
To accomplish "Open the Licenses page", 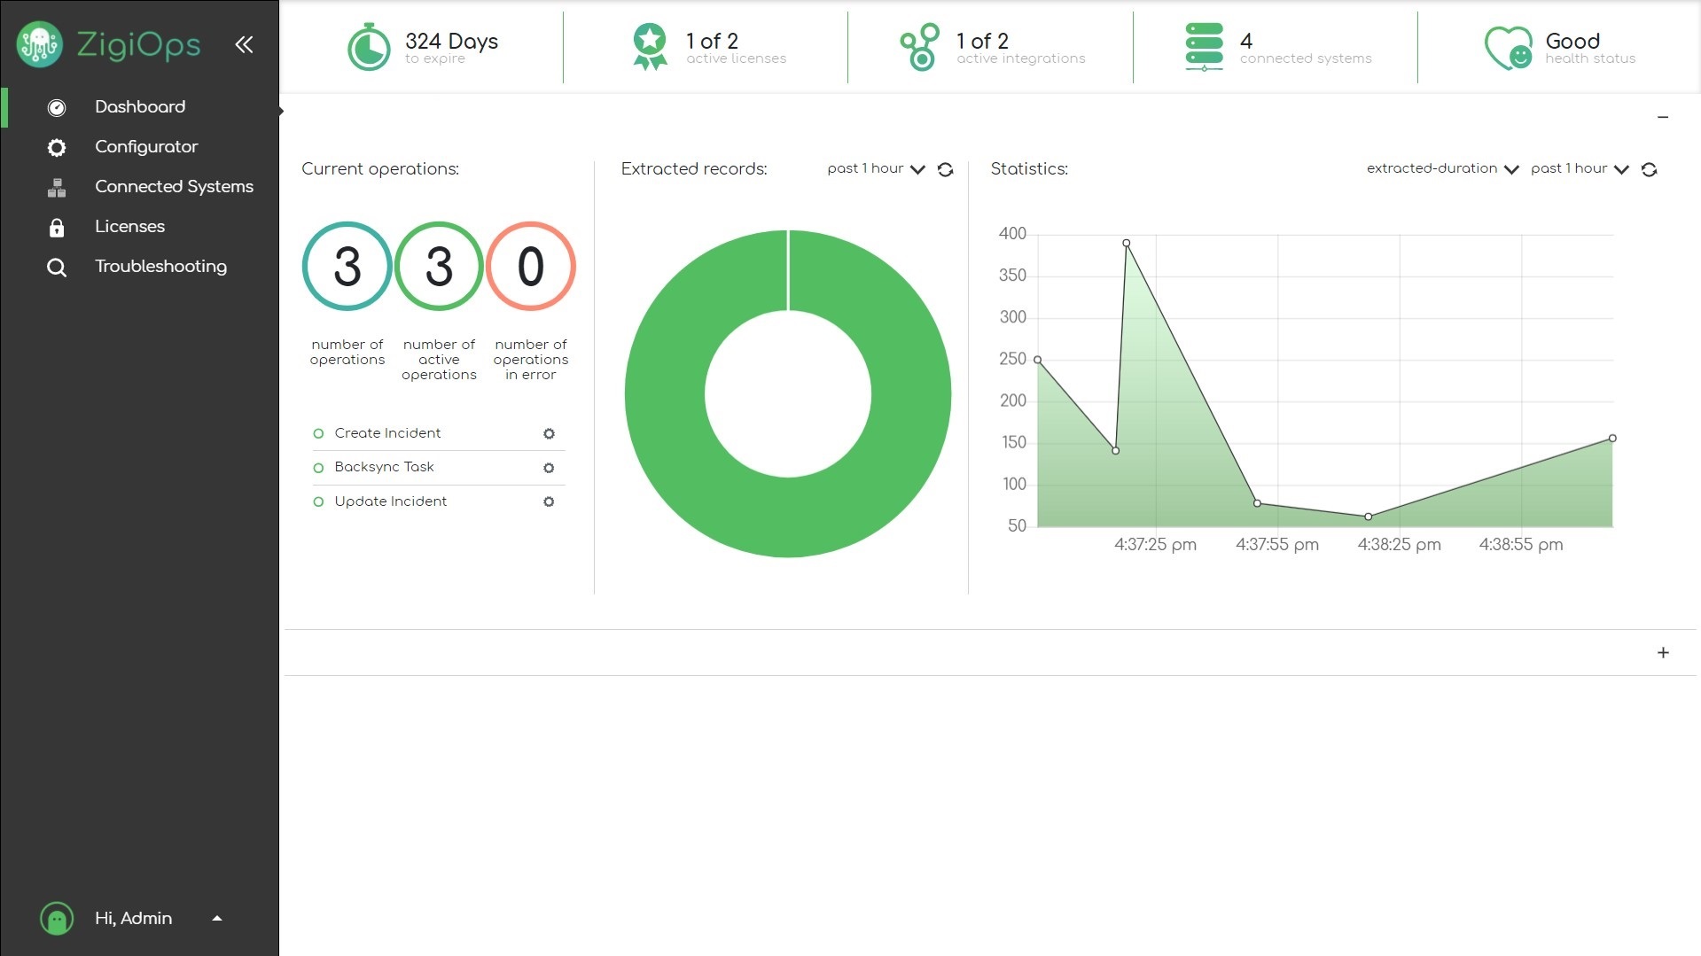I will point(129,227).
